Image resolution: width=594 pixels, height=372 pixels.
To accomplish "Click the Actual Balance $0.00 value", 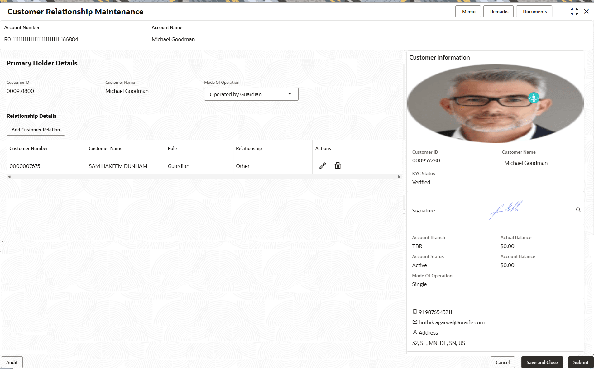I will point(507,246).
